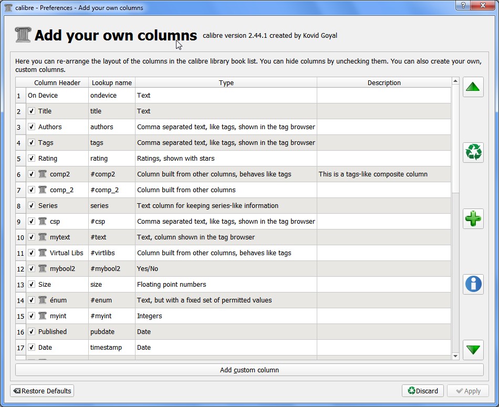
Task: Sort by the Column Header heading
Action: pyautogui.click(x=57, y=82)
